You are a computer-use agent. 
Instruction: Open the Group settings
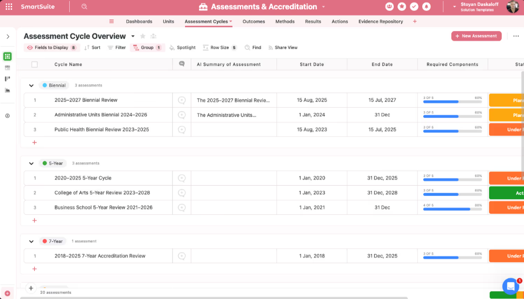pos(147,47)
